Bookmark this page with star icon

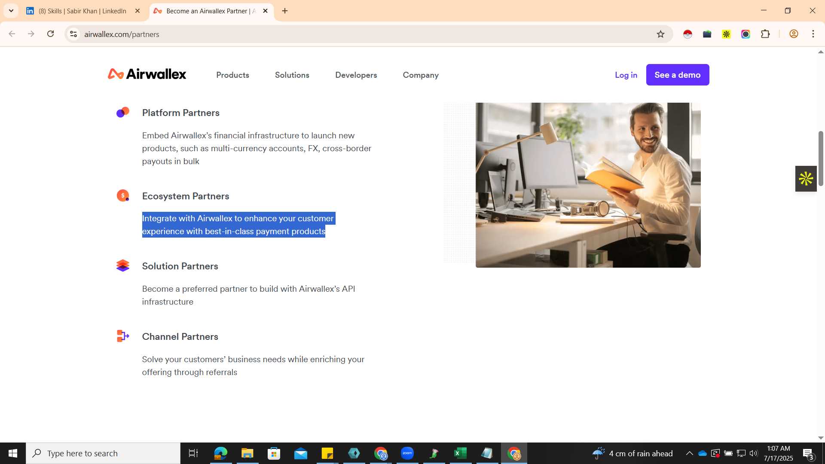[x=660, y=34]
